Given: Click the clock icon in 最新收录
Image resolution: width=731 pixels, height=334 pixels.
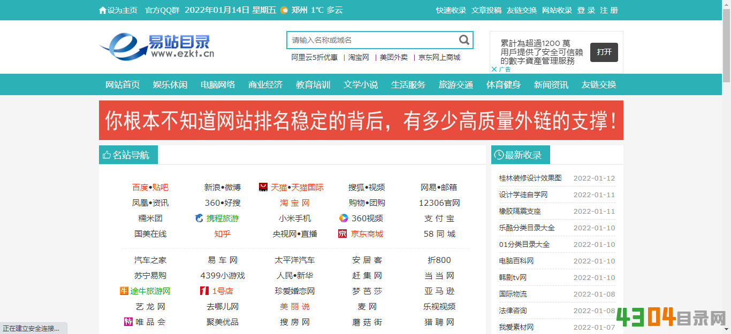Looking at the screenshot, I should click(499, 155).
